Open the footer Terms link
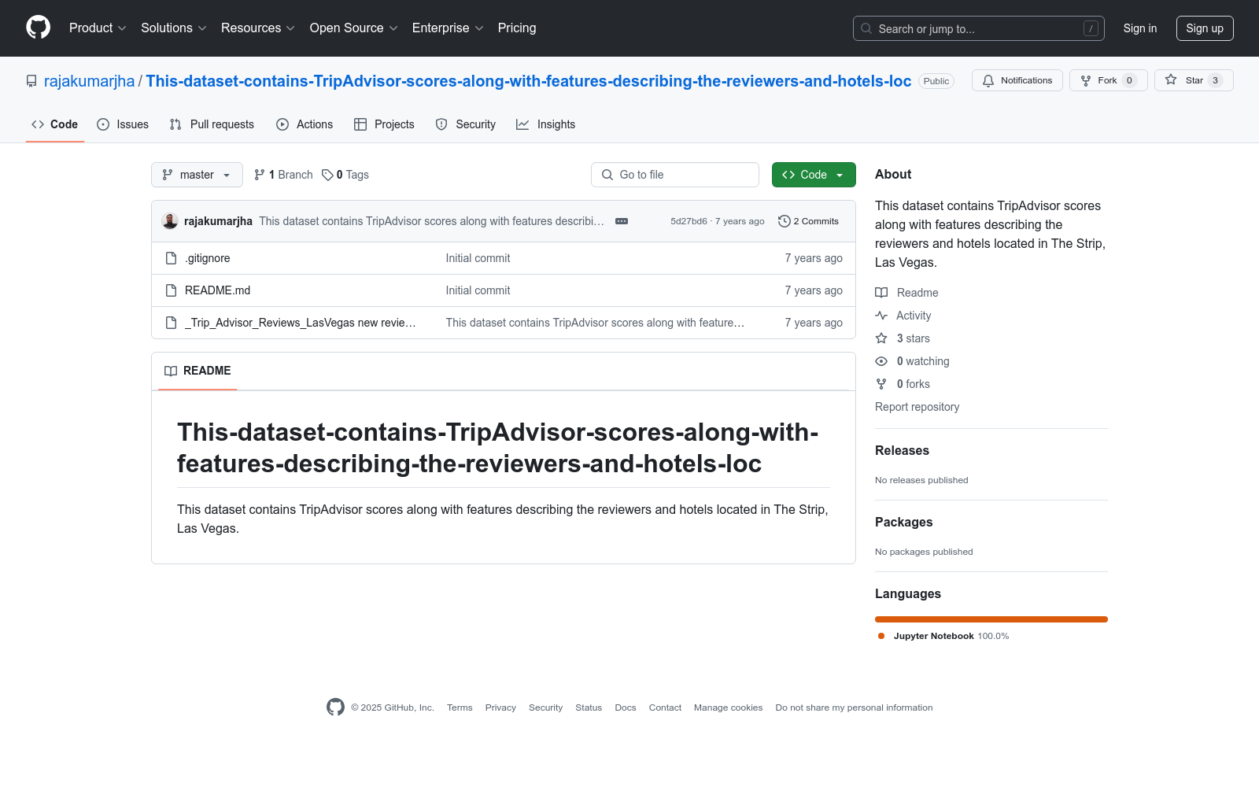Screen dimensions: 1259x787 [460, 708]
